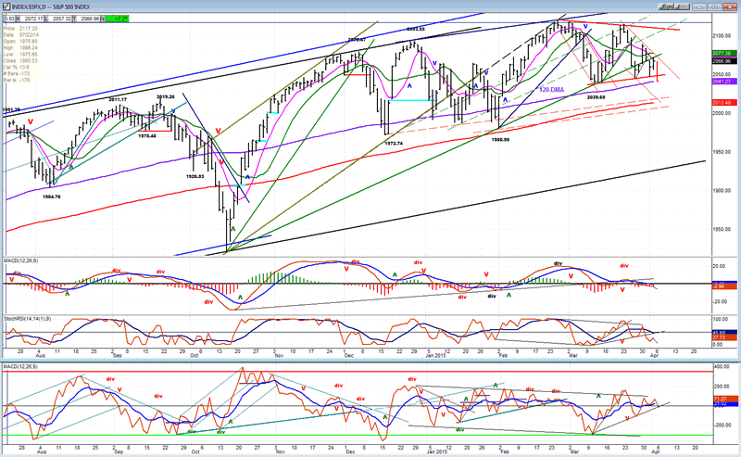
Task: Click the 2039.69 low annotation in March
Action: coord(597,97)
